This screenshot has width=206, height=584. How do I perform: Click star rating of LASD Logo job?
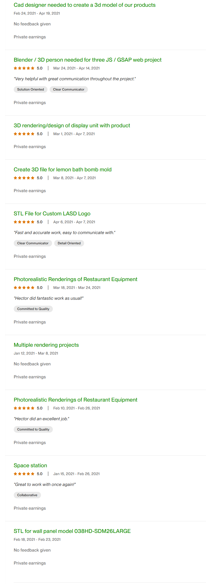tap(24, 222)
